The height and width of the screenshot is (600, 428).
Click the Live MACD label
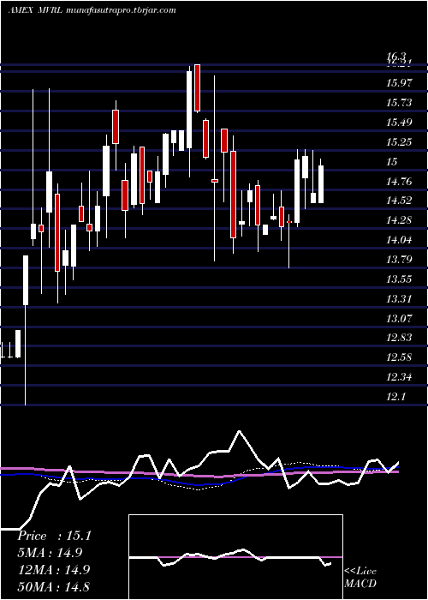tap(360, 577)
